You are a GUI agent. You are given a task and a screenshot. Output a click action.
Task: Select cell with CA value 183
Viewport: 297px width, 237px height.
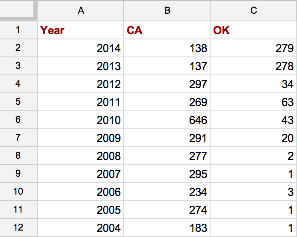(167, 227)
